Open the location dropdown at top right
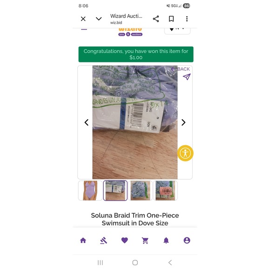270x270 pixels. (177, 30)
